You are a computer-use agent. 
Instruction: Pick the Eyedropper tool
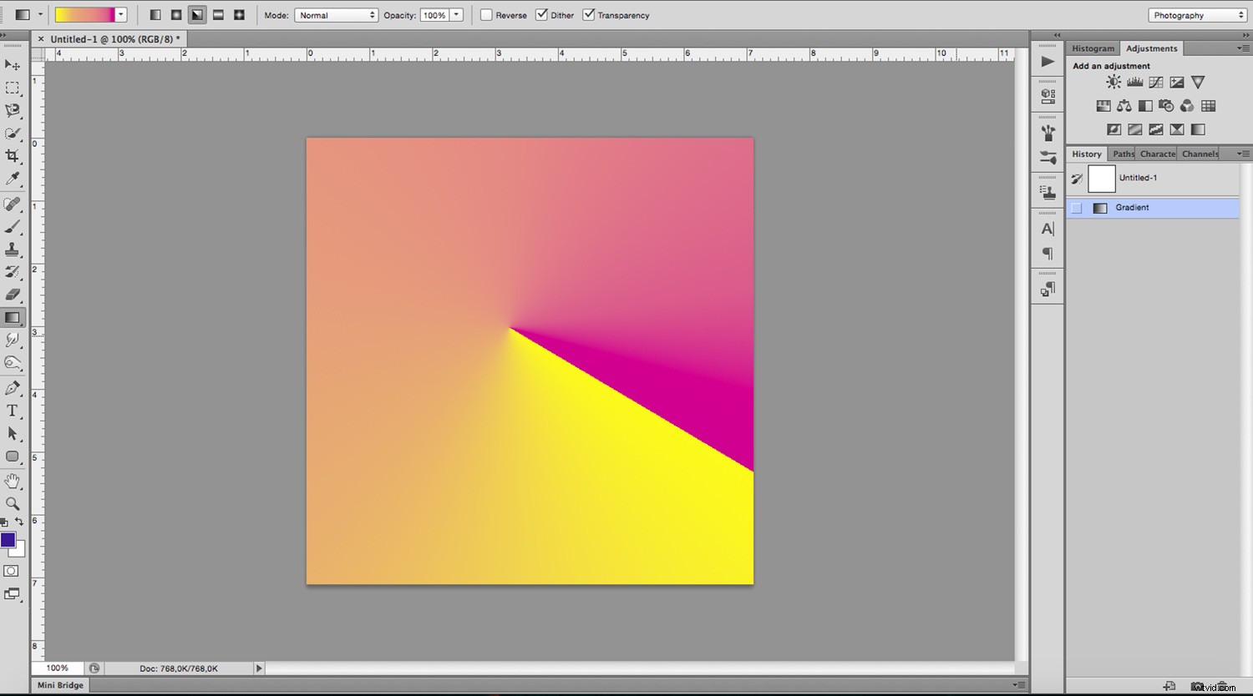[x=12, y=179]
